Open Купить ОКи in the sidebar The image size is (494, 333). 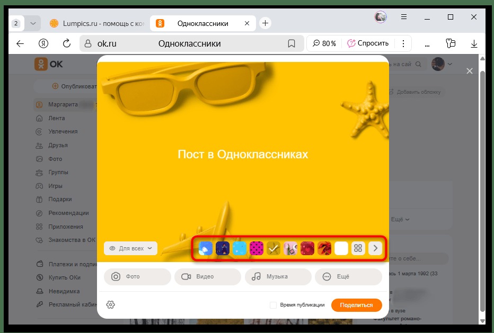click(x=65, y=277)
